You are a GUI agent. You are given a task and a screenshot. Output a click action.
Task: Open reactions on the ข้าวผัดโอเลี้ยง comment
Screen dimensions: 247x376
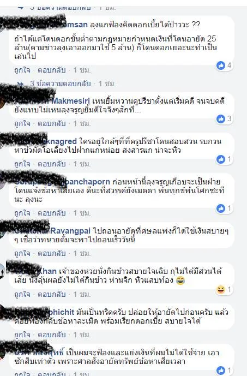pos(224,159)
